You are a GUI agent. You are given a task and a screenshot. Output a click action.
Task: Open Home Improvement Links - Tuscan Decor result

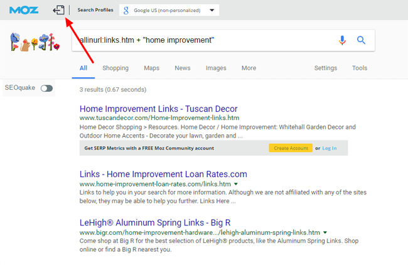point(158,109)
